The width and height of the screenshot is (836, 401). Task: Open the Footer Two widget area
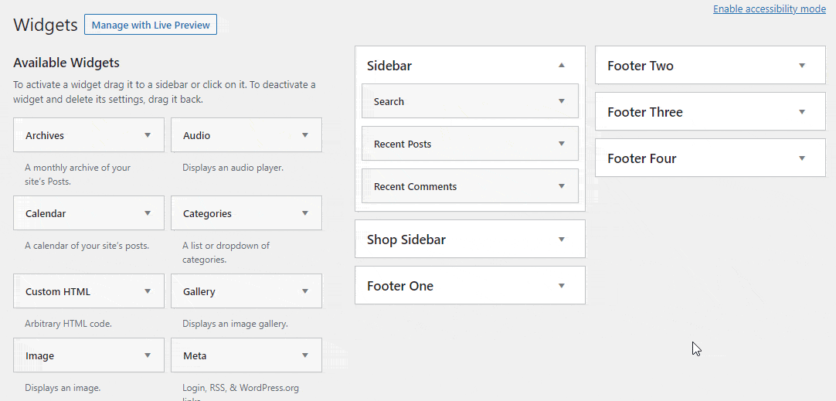click(802, 66)
